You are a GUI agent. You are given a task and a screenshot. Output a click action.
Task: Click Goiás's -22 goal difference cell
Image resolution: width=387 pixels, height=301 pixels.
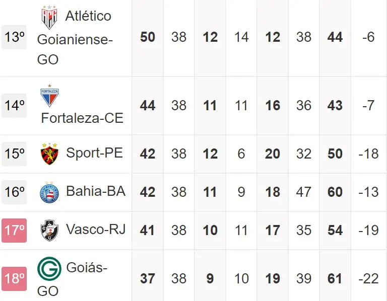[368, 278]
